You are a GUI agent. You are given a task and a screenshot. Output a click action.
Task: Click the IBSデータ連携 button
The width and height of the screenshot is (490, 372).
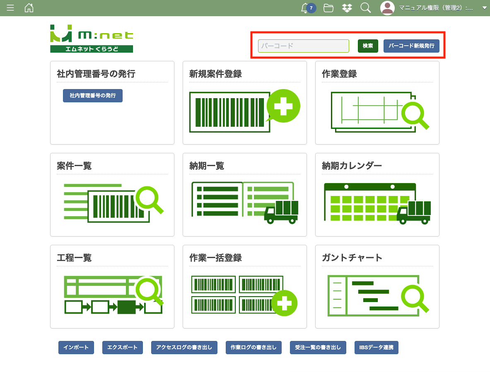(376, 348)
